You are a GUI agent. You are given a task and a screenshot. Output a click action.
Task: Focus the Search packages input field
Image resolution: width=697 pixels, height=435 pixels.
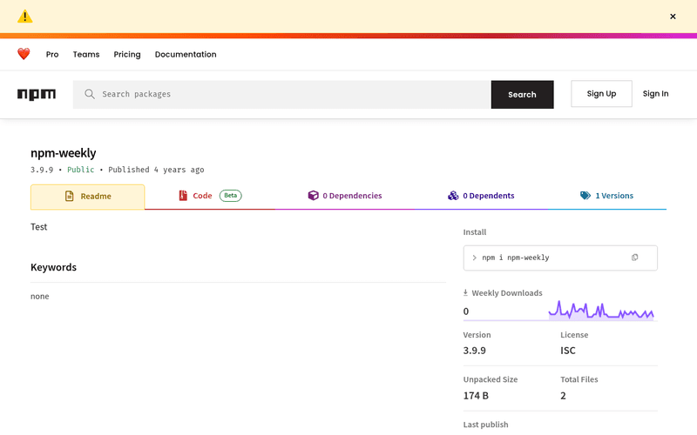pos(281,94)
